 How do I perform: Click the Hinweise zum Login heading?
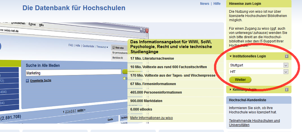pos(245,4)
